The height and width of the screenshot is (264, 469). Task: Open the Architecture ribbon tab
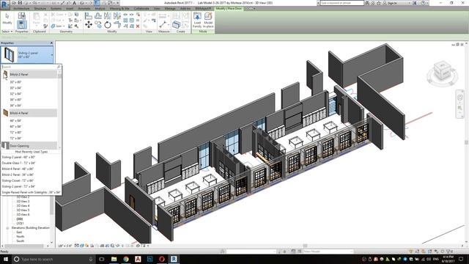click(21, 8)
